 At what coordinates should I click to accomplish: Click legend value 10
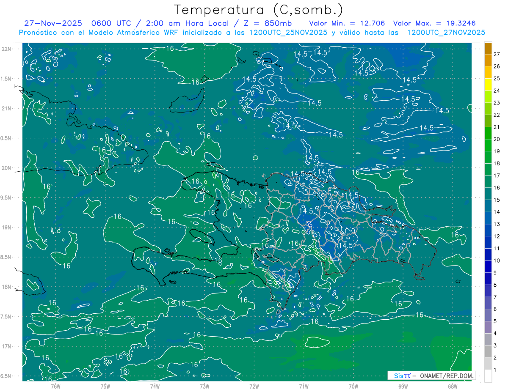click(x=497, y=260)
